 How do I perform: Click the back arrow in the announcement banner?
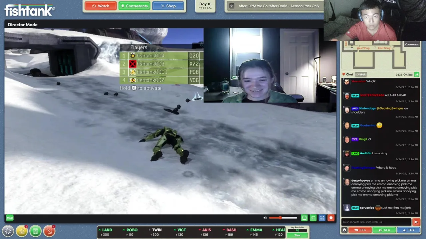click(x=232, y=6)
